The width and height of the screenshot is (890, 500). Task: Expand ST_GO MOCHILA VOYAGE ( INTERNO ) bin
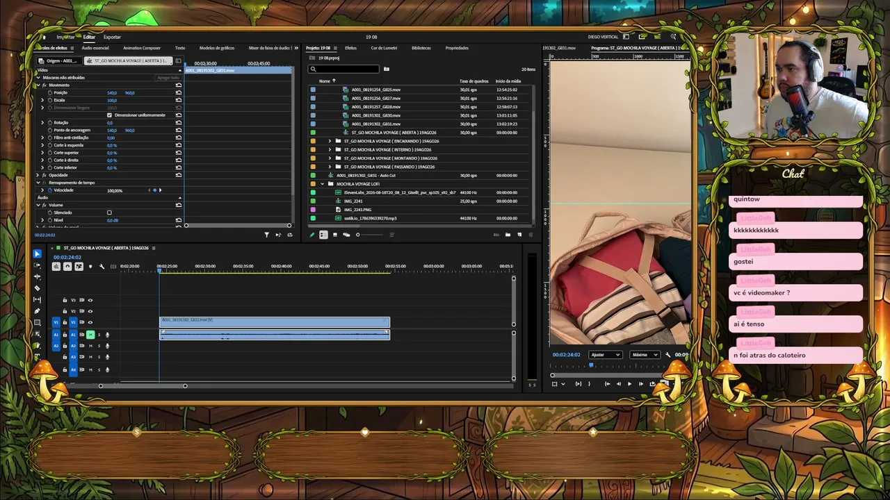(x=330, y=149)
